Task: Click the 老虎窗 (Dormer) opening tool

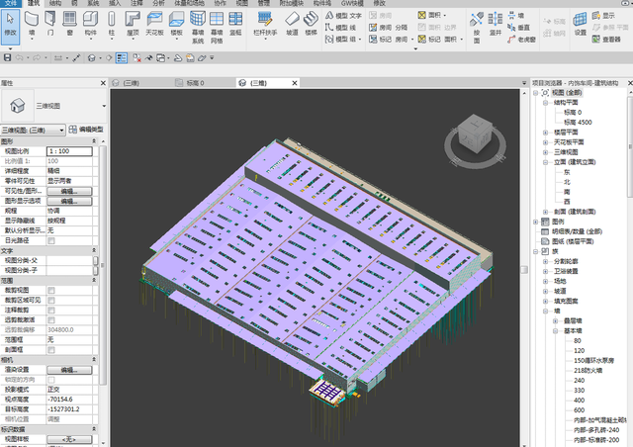Action: coord(521,40)
